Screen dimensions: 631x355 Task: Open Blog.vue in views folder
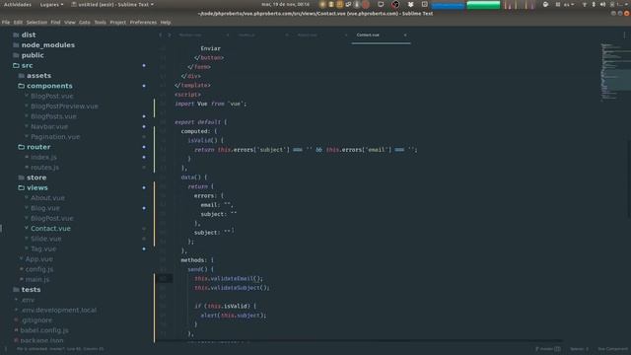click(x=45, y=208)
